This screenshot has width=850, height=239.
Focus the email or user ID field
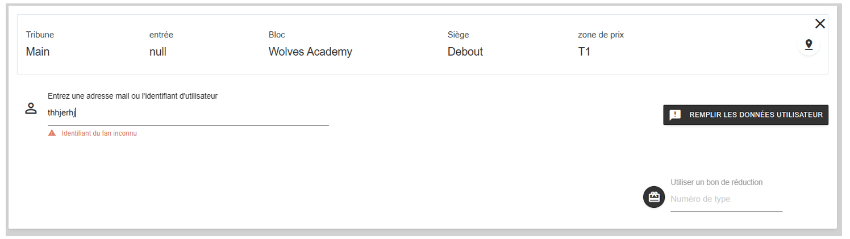tap(188, 113)
